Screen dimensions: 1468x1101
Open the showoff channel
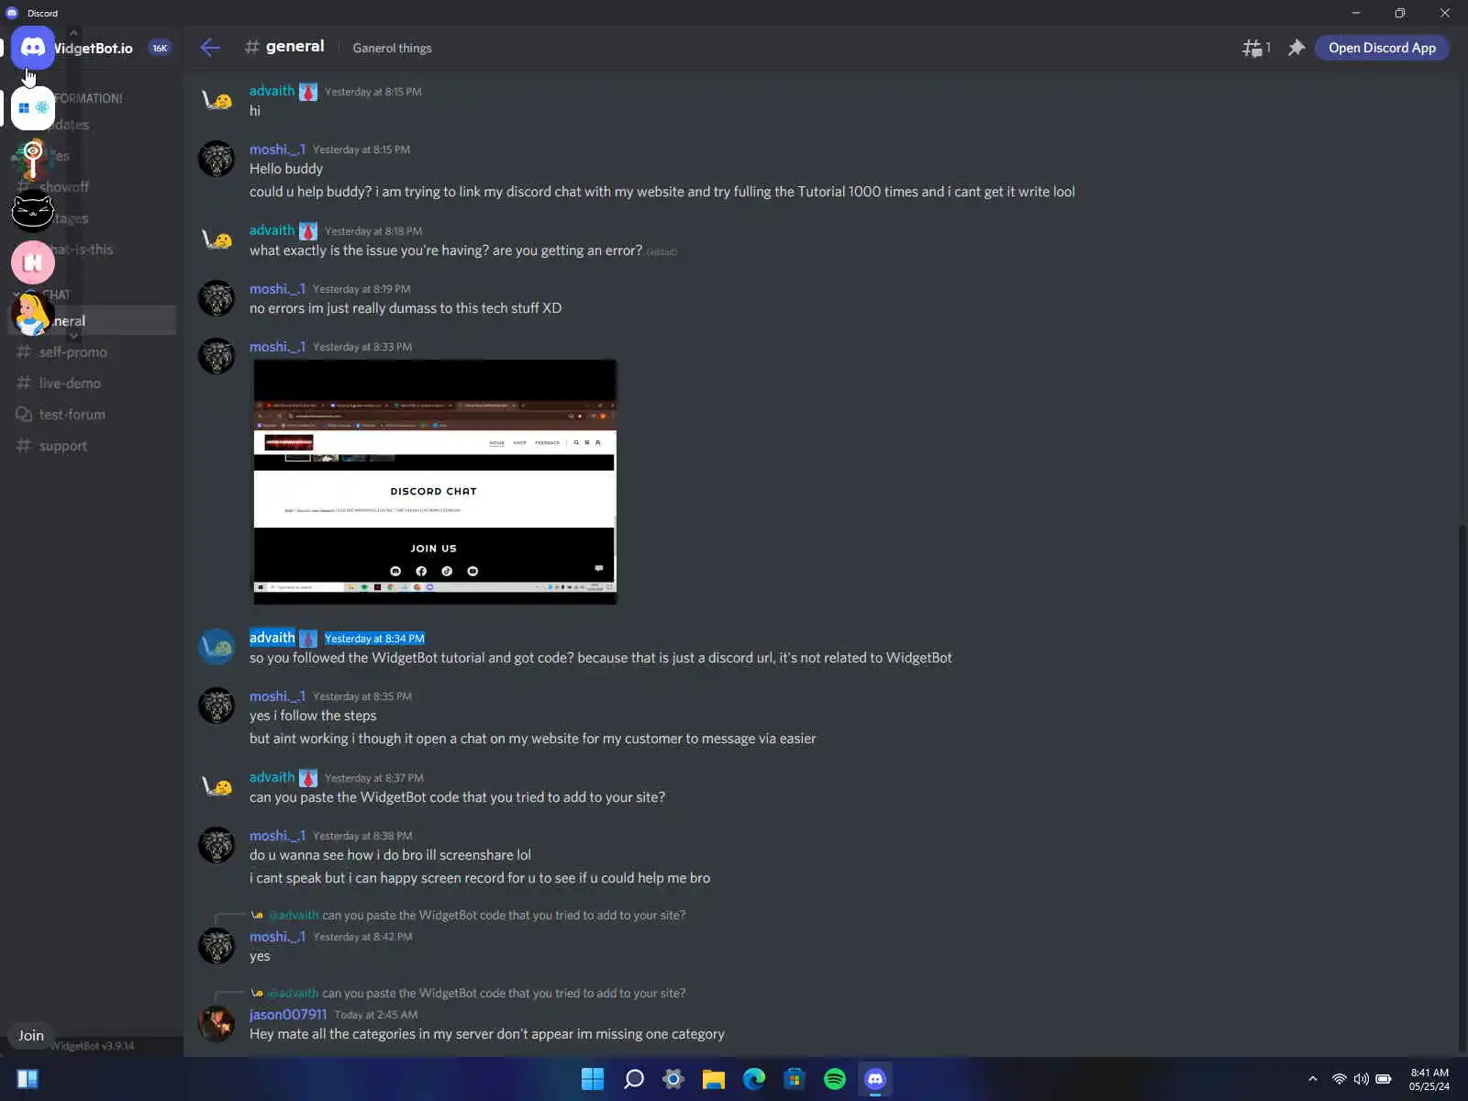[64, 187]
